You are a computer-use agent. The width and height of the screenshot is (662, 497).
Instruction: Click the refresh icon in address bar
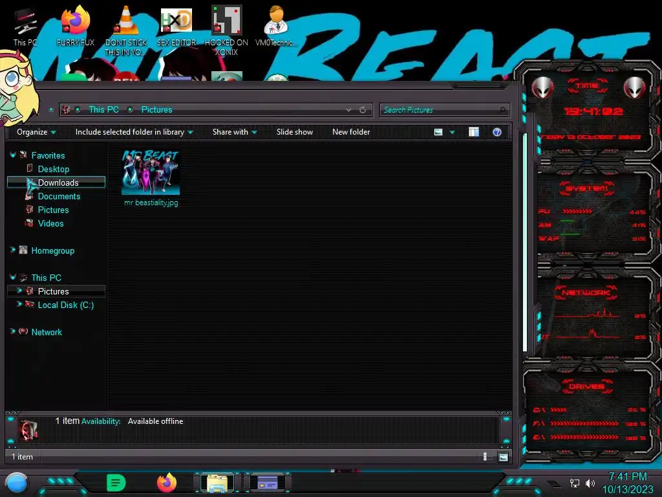[x=363, y=110]
